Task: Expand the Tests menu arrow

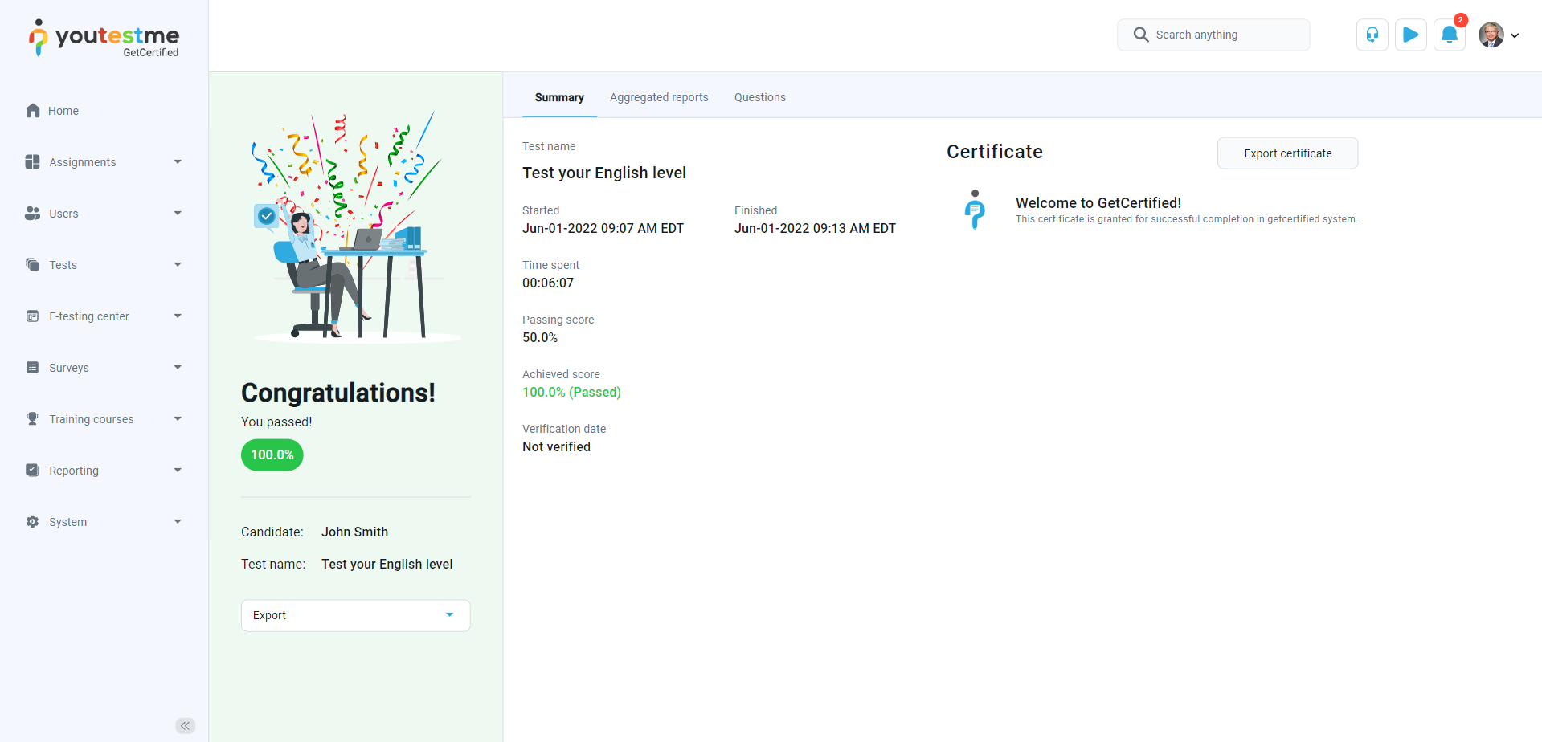Action: tap(178, 265)
